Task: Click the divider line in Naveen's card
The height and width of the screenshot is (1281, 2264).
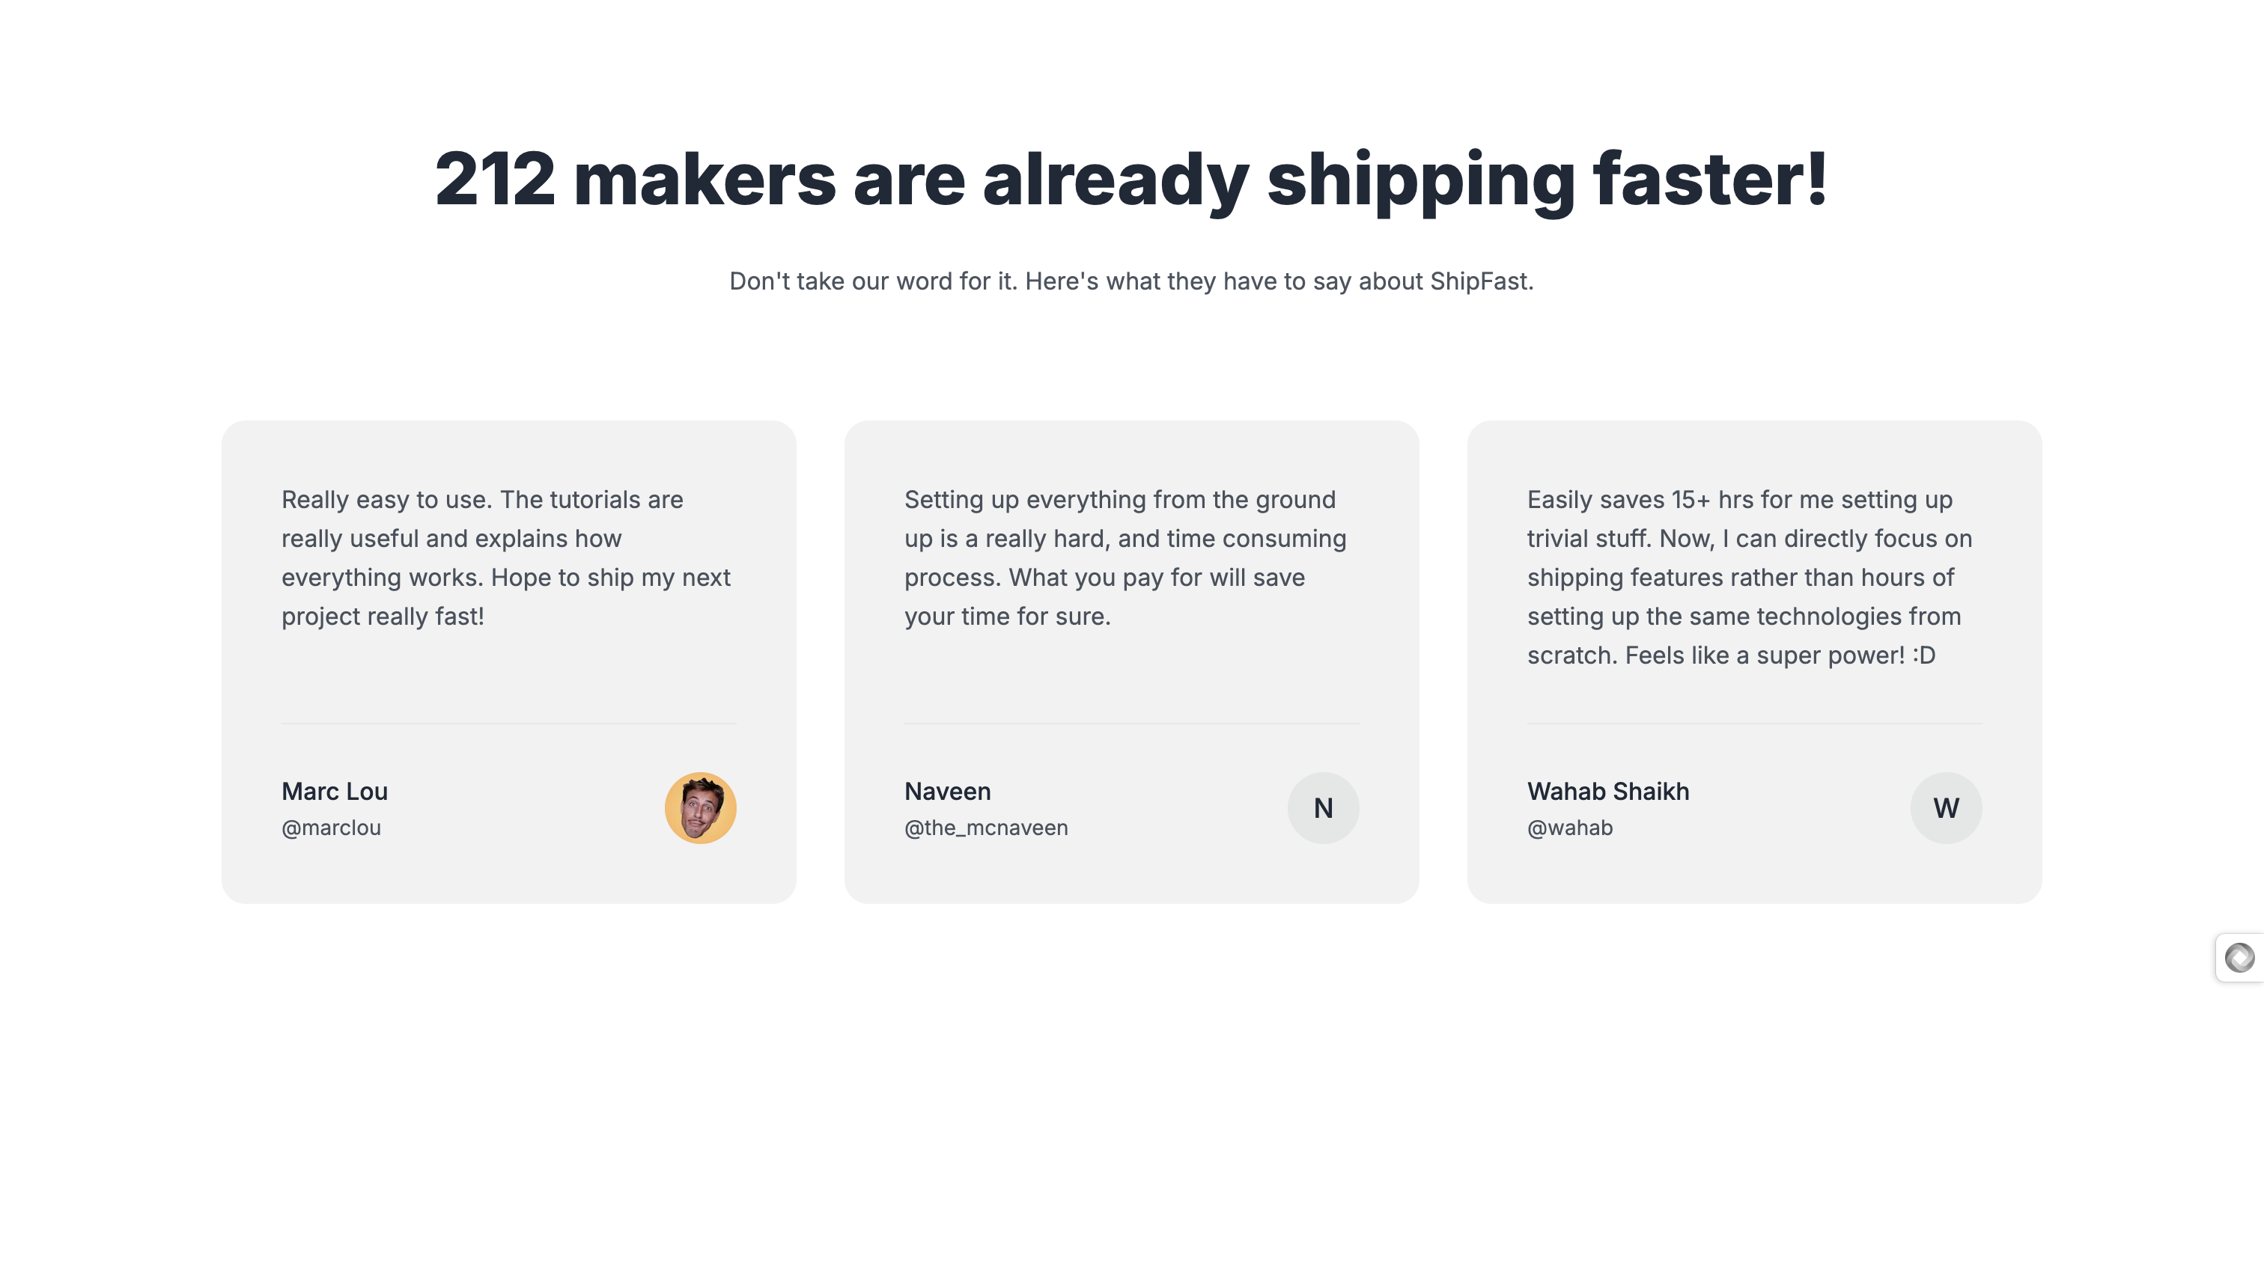Action: tap(1131, 724)
